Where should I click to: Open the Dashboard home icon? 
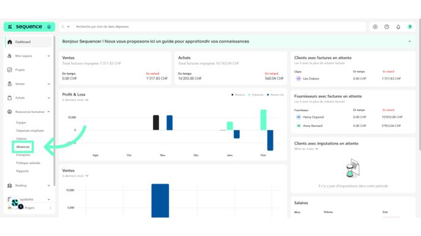[10, 41]
